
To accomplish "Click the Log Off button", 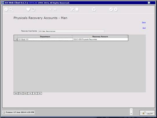I will [x=147, y=113].
